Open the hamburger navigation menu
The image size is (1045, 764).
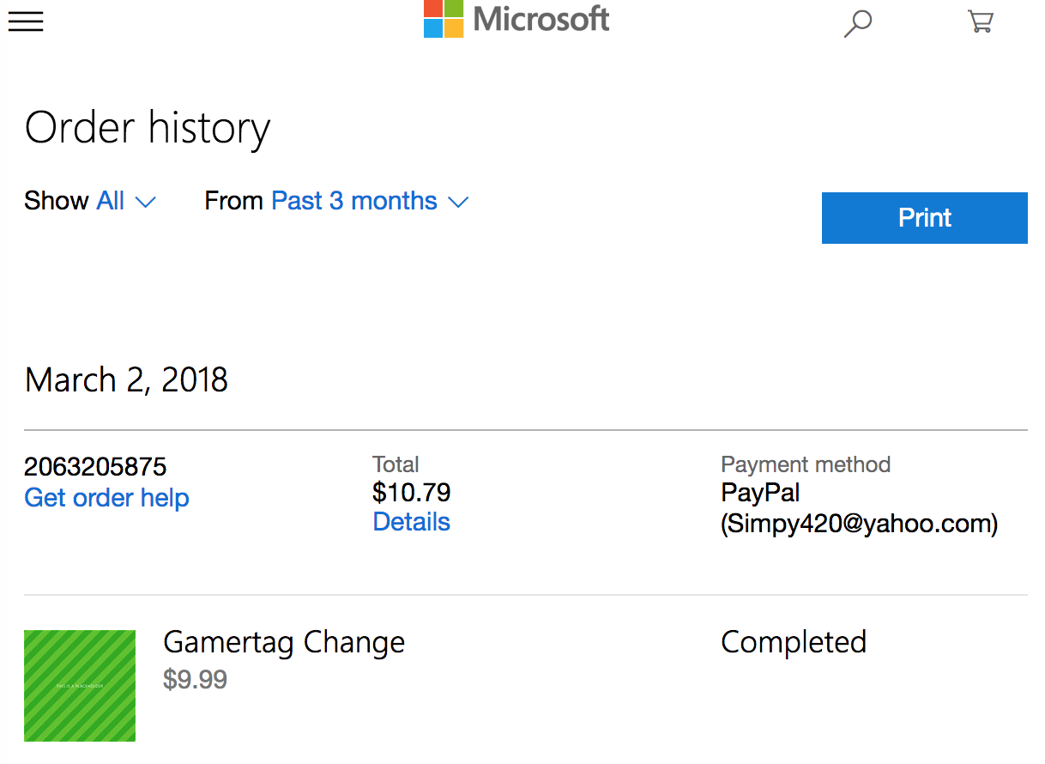coord(26,21)
